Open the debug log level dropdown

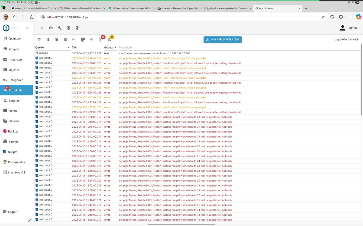pos(115,48)
